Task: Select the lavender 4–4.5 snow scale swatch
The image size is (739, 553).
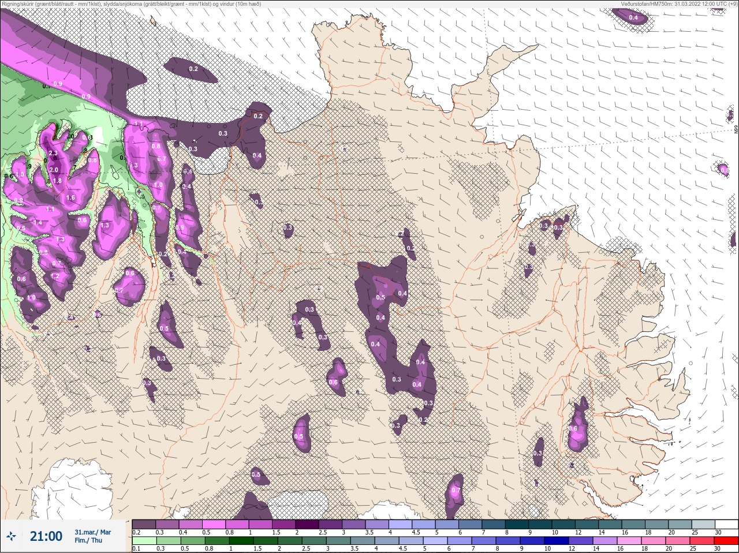Action: (401, 524)
